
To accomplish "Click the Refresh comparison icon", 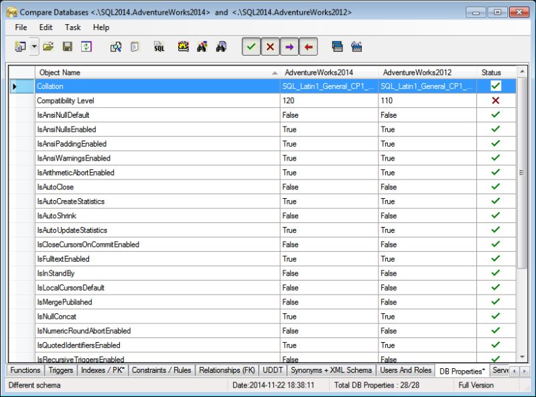I will 86,47.
